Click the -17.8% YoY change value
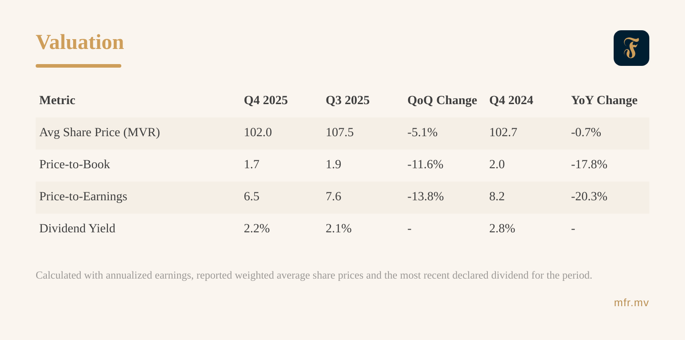 point(589,164)
